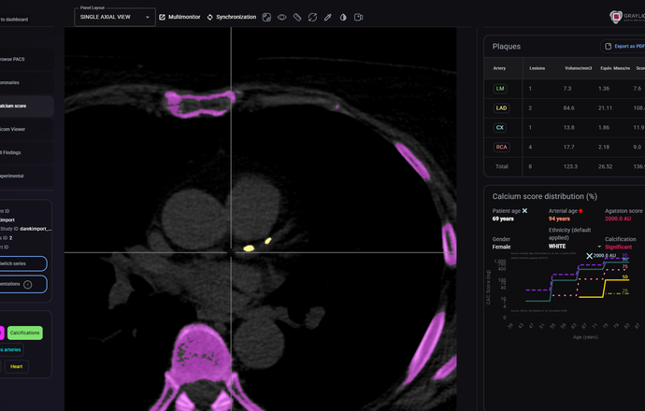645x411 pixels.
Task: Select the eyedropper tool icon
Action: click(x=328, y=17)
